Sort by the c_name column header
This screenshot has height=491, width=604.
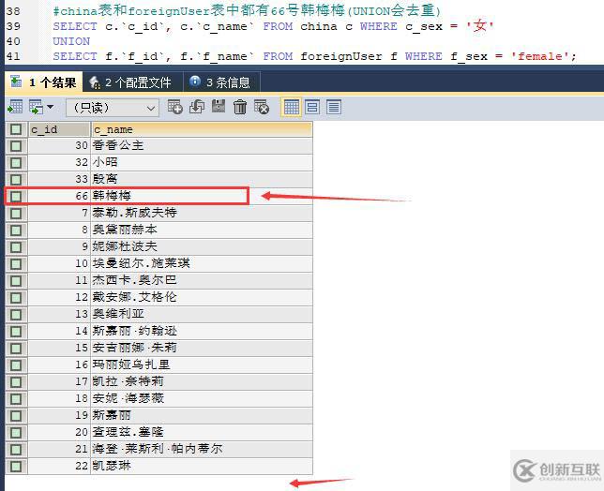point(202,129)
